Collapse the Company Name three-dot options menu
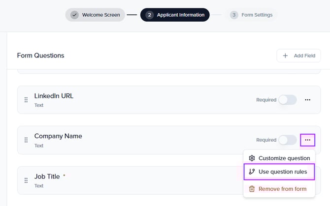The image size is (330, 206). (307, 140)
